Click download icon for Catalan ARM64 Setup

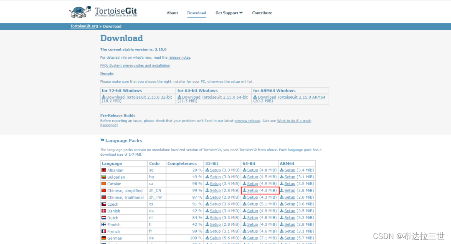[x=281, y=184]
